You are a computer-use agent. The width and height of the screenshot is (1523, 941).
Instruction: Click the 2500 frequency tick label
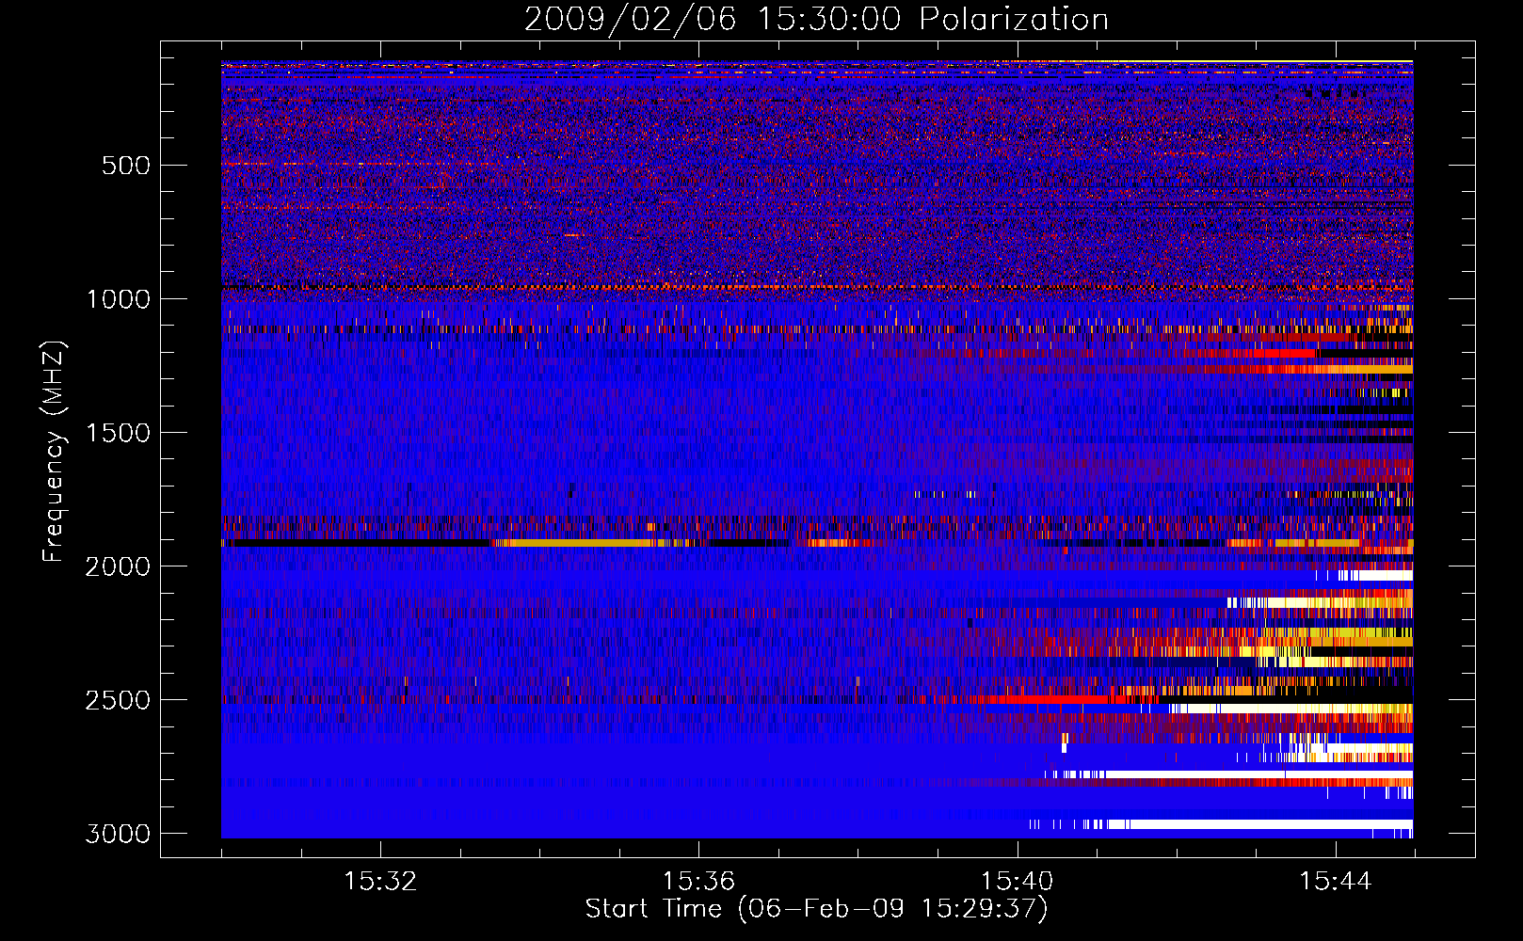(118, 700)
